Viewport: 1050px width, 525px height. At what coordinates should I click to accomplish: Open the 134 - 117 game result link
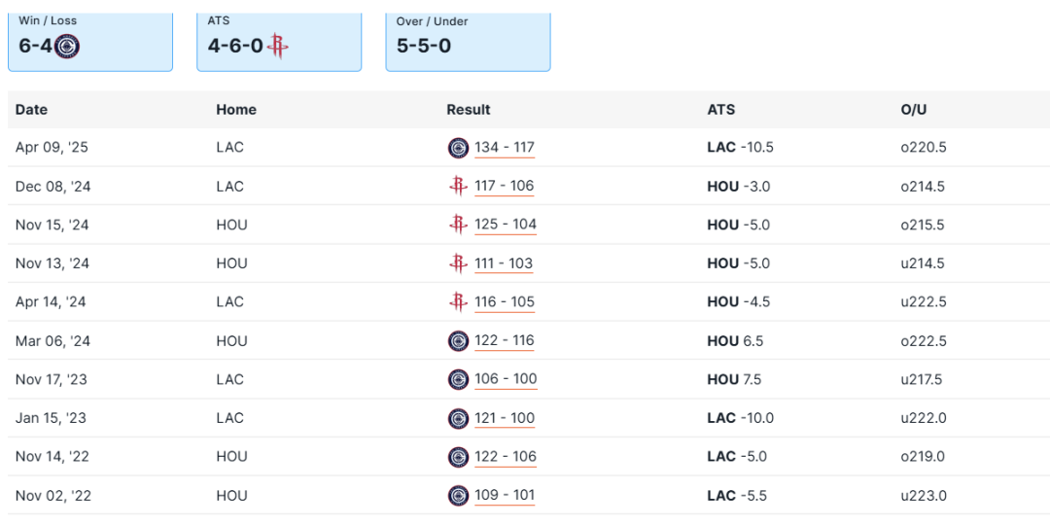tap(505, 148)
